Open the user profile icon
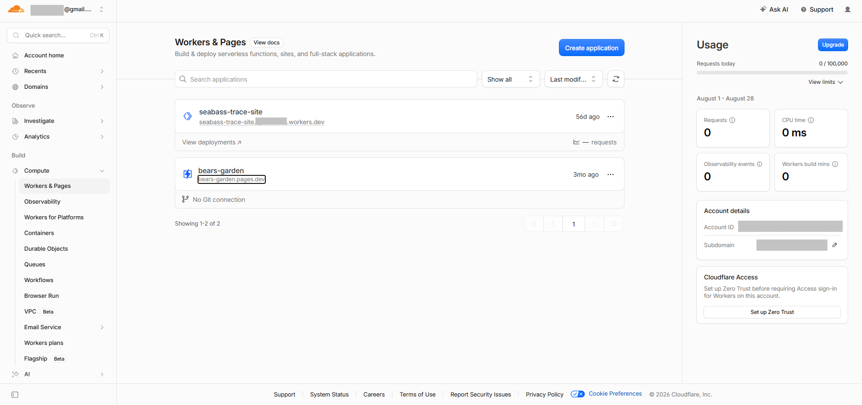 [x=848, y=9]
